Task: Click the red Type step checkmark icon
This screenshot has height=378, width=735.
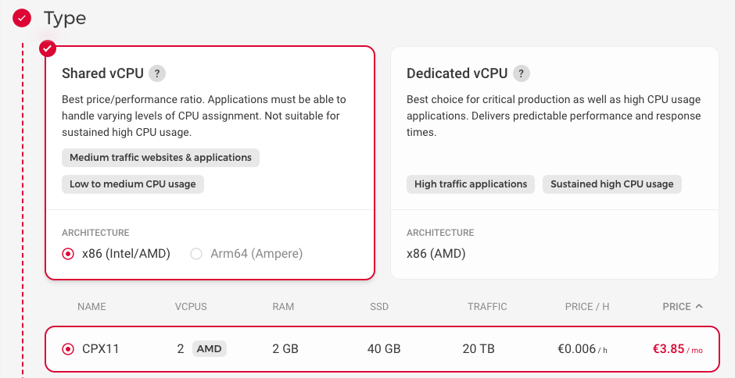Action: click(x=22, y=17)
